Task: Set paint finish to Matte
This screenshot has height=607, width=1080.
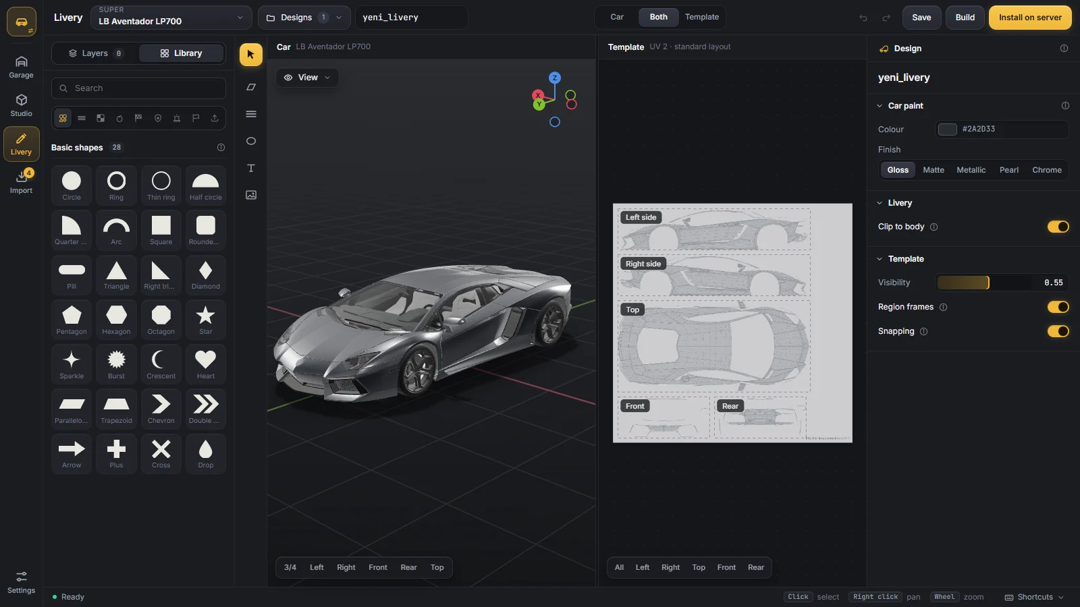Action: pos(934,170)
